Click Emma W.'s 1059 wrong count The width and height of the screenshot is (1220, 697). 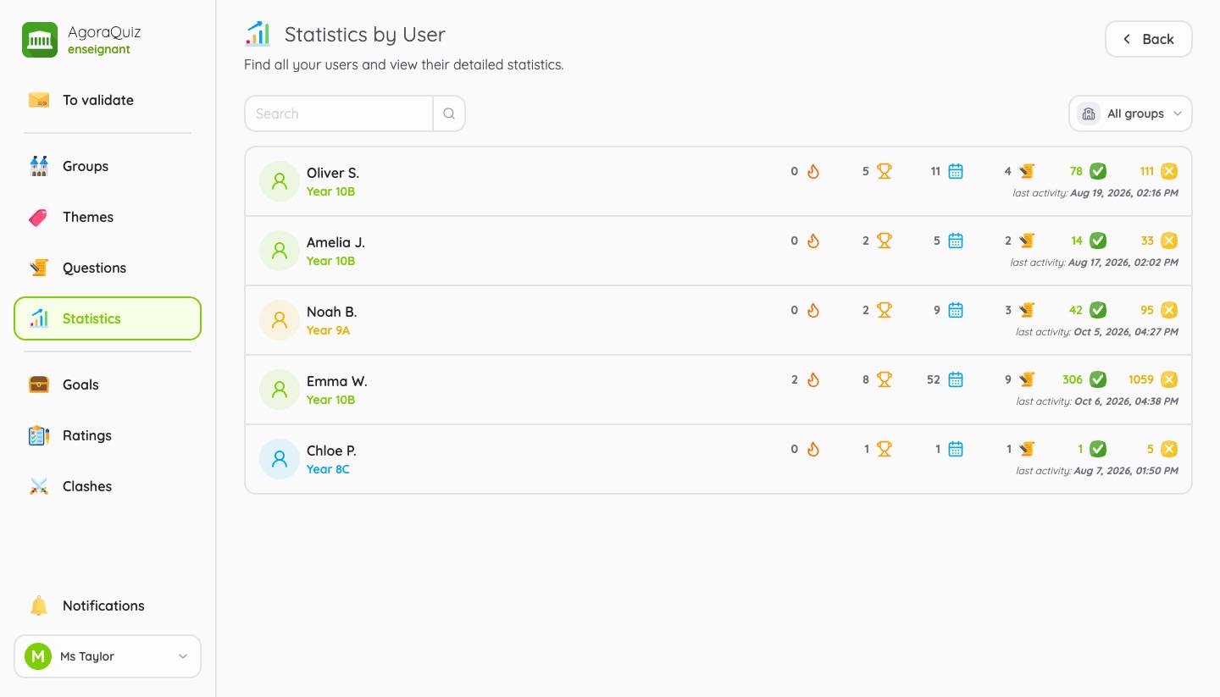tap(1141, 379)
